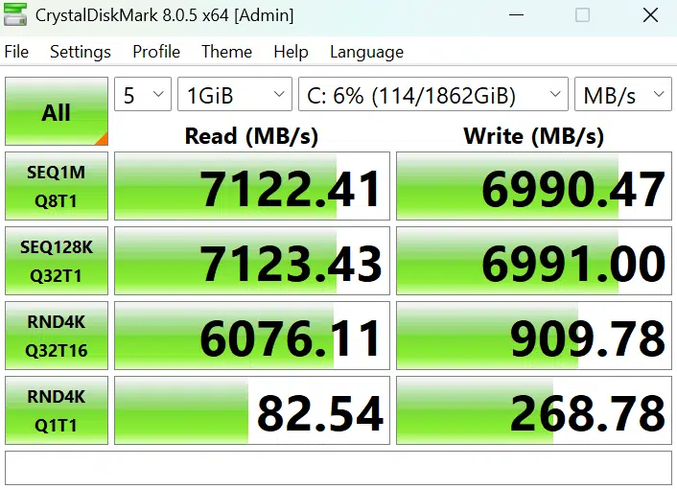The height and width of the screenshot is (489, 677).
Task: Close the CrystalDiskMark window
Action: (650, 15)
